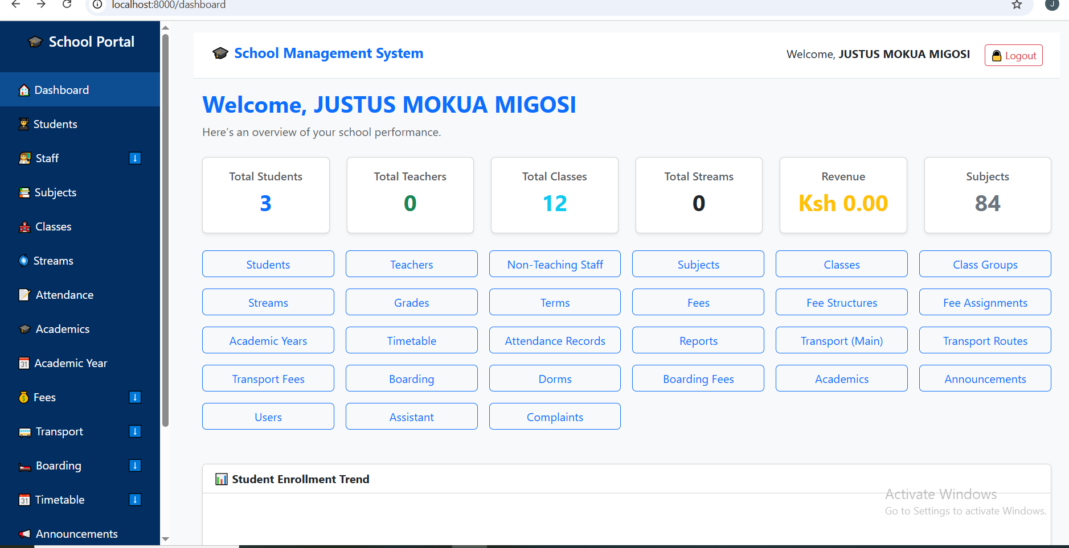This screenshot has height=548, width=1069.
Task: Expand the Boarding submenu arrow in sidebar
Action: (x=135, y=465)
